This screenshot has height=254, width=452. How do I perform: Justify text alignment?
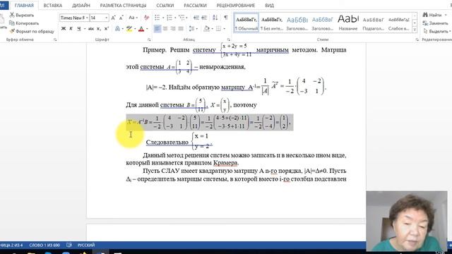click(181, 28)
